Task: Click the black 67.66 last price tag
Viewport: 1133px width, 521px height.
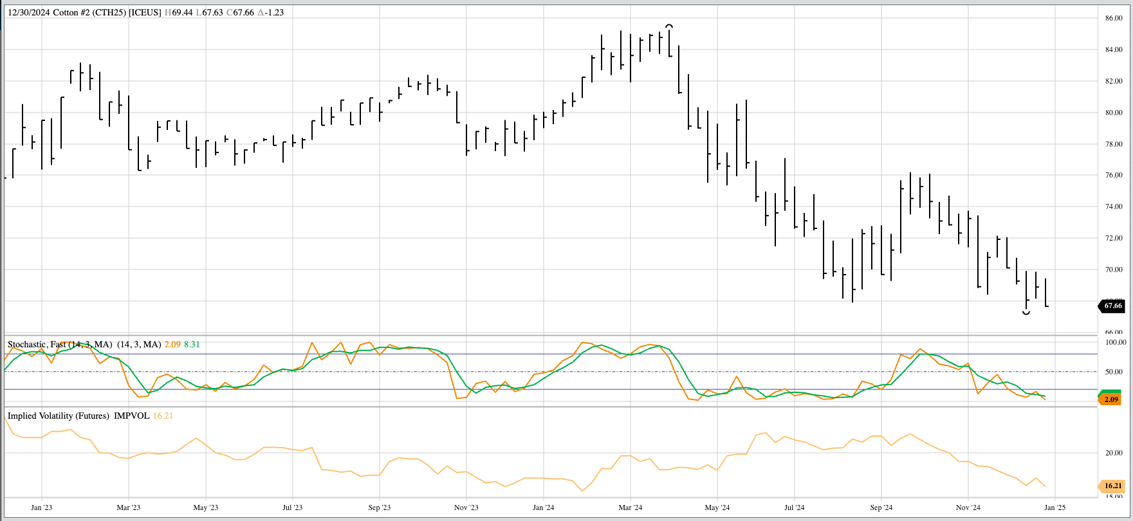Action: coord(1112,306)
